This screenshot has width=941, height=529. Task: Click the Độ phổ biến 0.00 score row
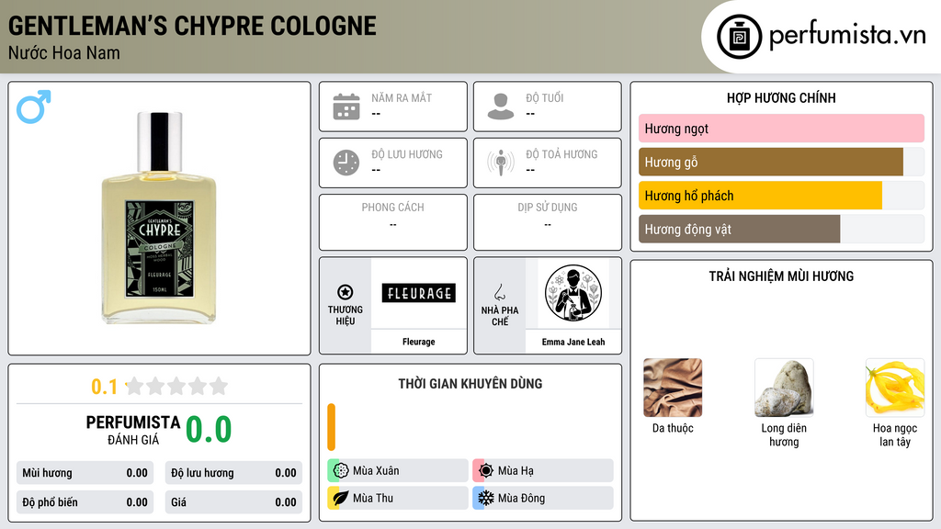tap(85, 502)
